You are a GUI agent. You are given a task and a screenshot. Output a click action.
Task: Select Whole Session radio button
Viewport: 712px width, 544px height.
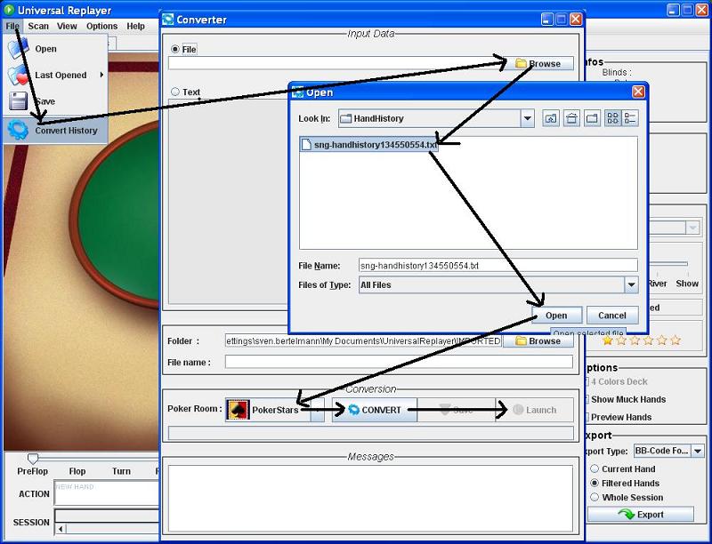pos(595,497)
